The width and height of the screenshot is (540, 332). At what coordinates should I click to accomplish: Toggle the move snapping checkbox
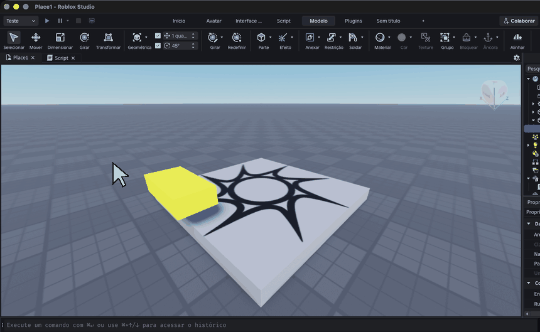click(x=158, y=36)
